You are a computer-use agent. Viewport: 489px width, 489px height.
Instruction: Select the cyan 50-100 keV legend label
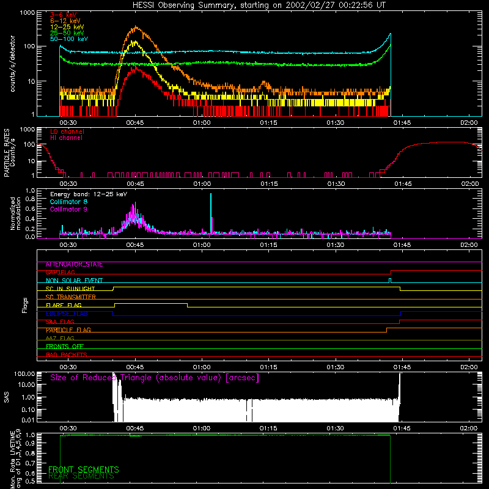click(x=69, y=39)
